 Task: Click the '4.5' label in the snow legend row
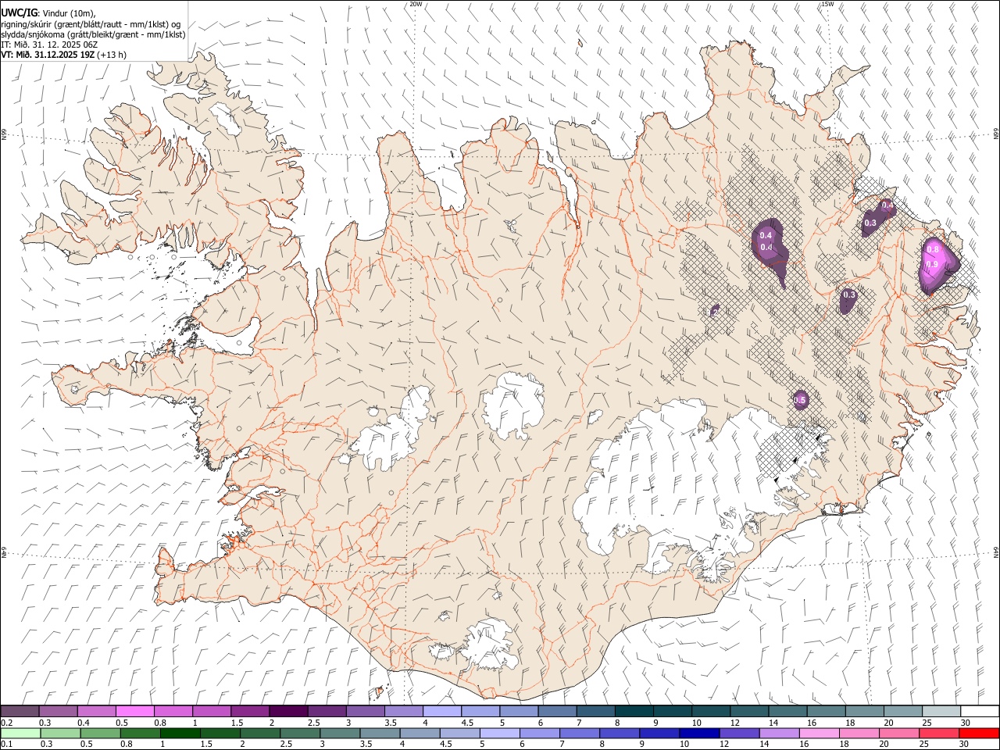tap(467, 723)
